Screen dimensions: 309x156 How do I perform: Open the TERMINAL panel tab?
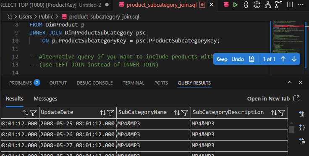134,83
